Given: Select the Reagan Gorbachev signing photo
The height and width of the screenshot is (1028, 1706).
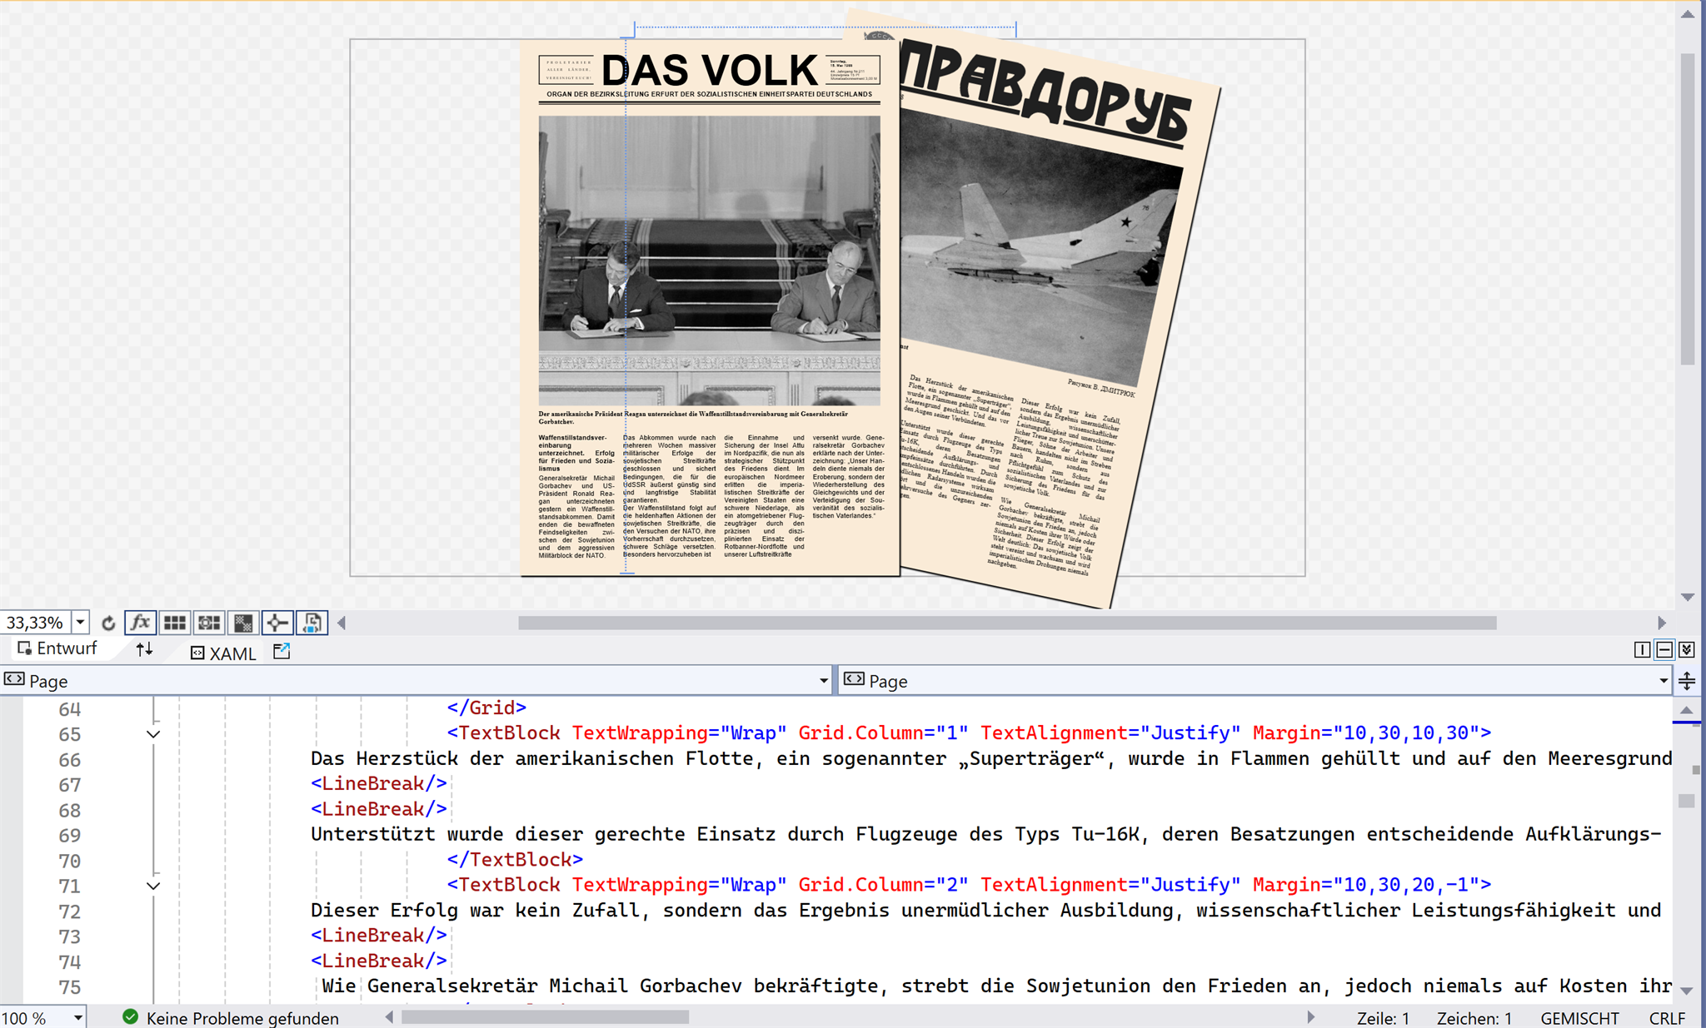Looking at the screenshot, I should point(709,261).
